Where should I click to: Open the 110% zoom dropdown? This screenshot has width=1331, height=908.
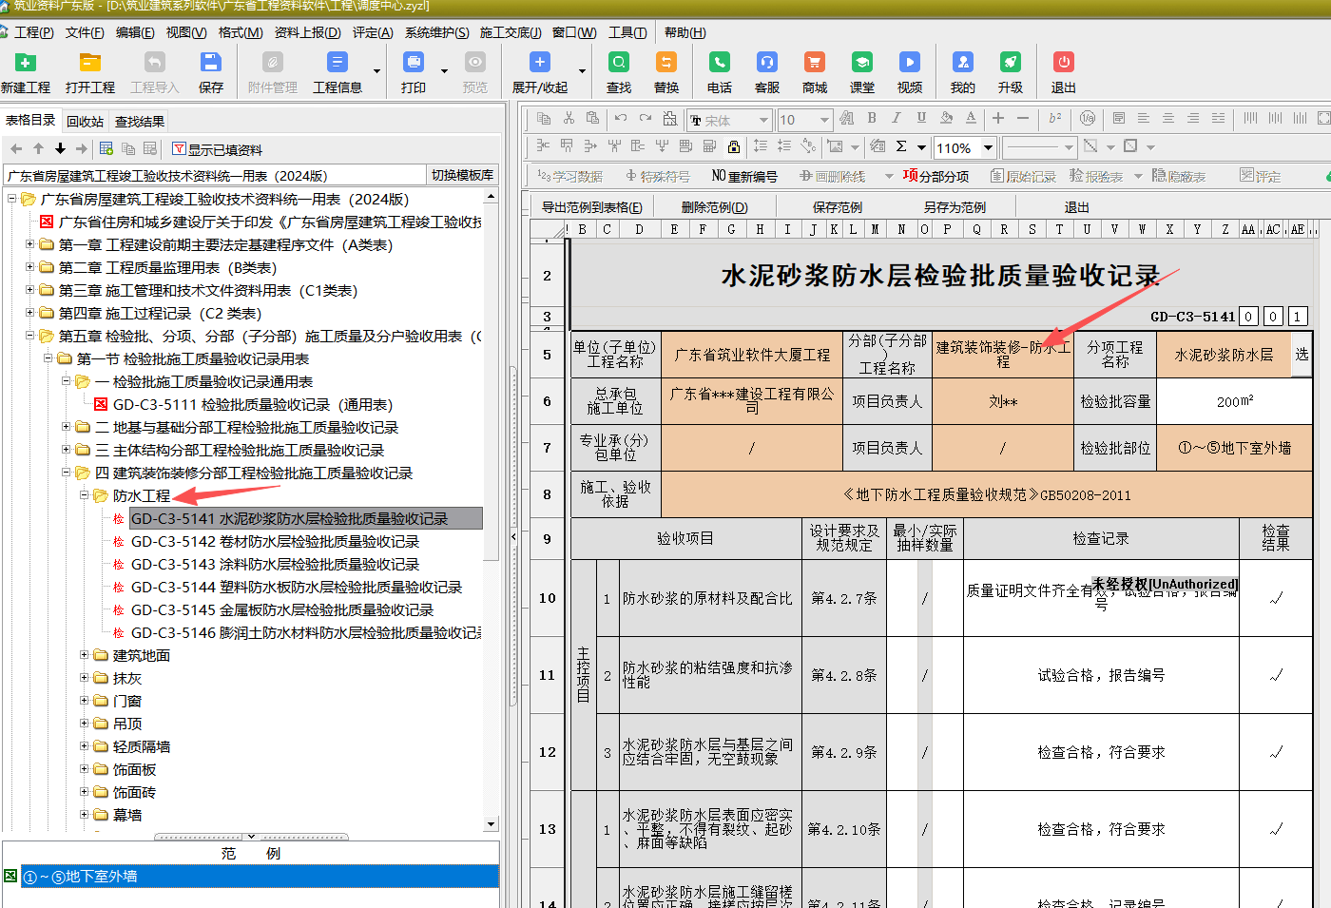click(989, 147)
